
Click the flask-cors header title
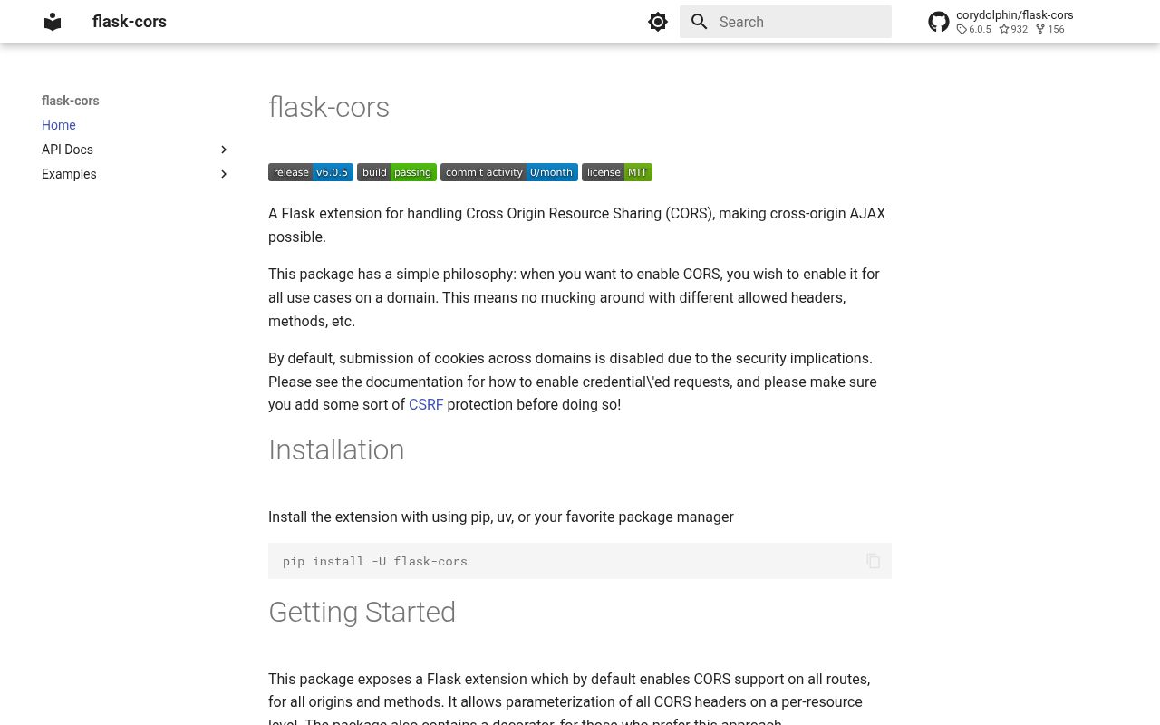point(130,22)
